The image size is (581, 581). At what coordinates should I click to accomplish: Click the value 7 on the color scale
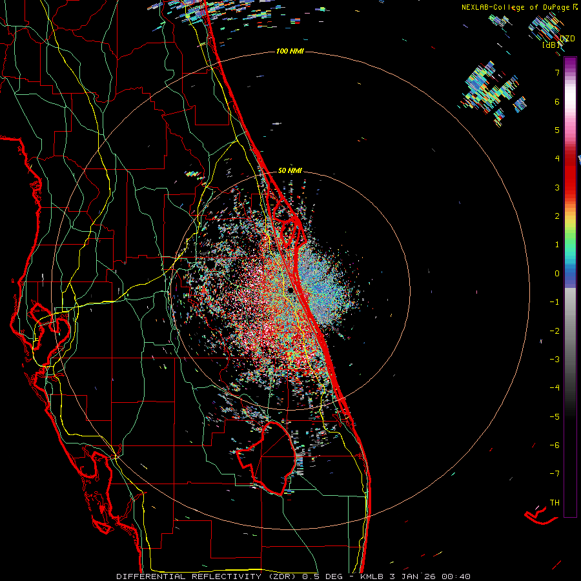pyautogui.click(x=557, y=72)
